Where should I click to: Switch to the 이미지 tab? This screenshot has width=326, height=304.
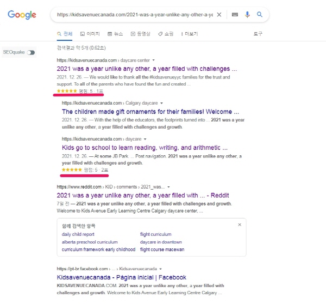pyautogui.click(x=90, y=34)
